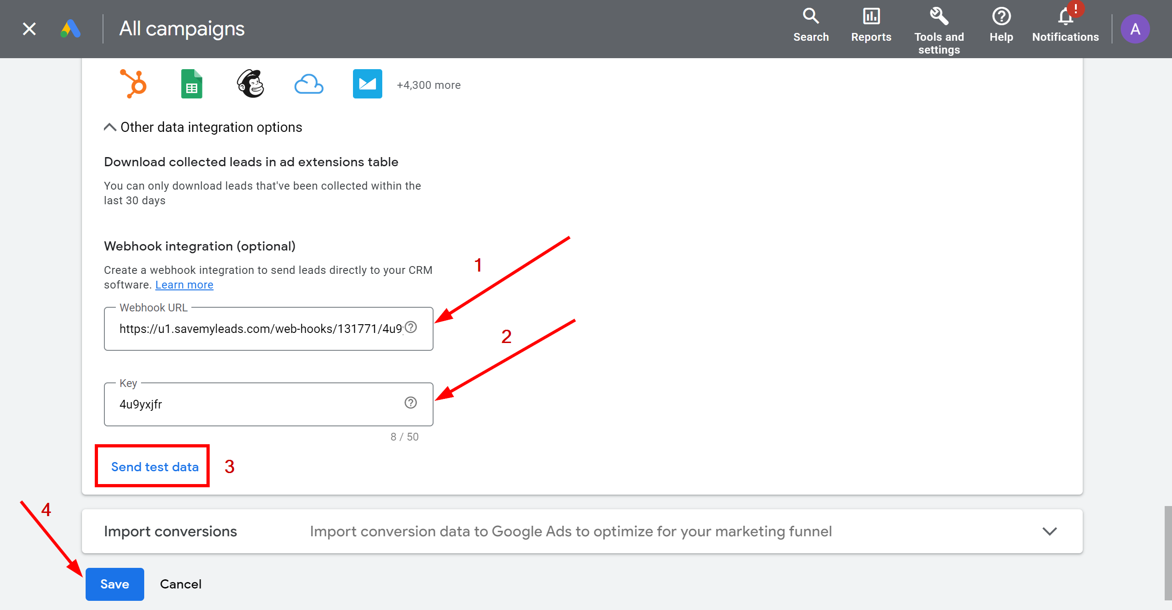
Task: Click the page vertical scrollbar
Action: coord(1168,553)
